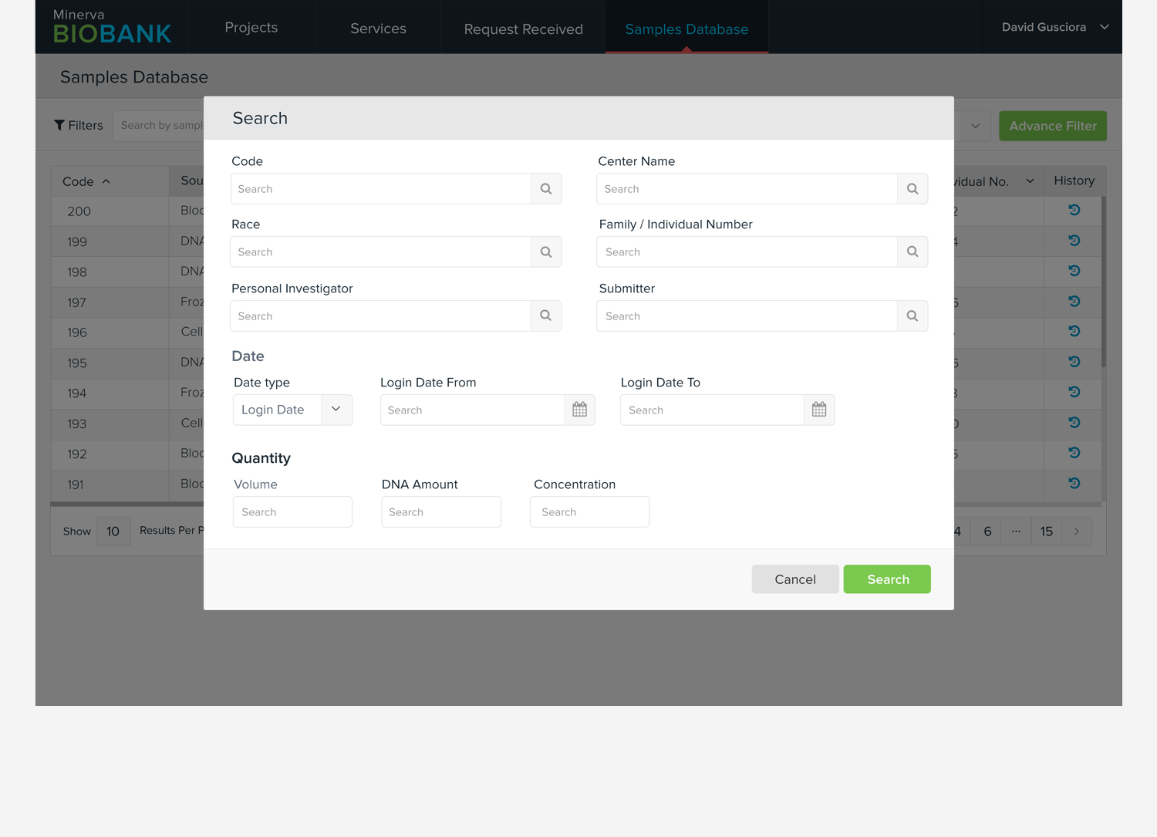Screen dimensions: 1157x837
Task: Sort by the Code column header
Action: point(86,181)
